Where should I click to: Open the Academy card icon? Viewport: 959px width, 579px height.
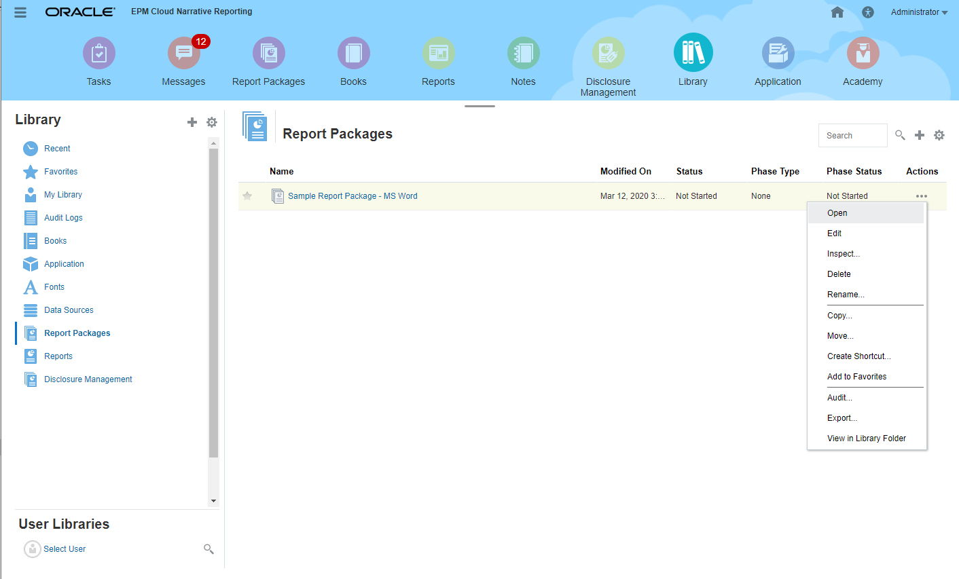863,53
